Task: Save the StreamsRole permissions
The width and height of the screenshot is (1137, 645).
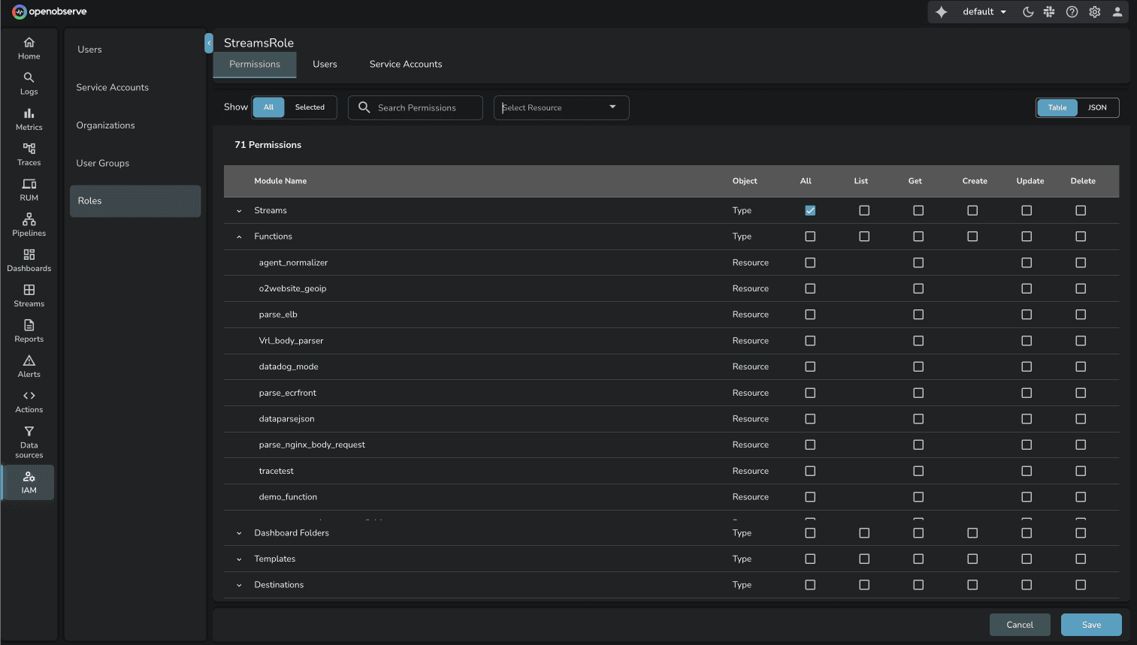Action: (x=1091, y=624)
